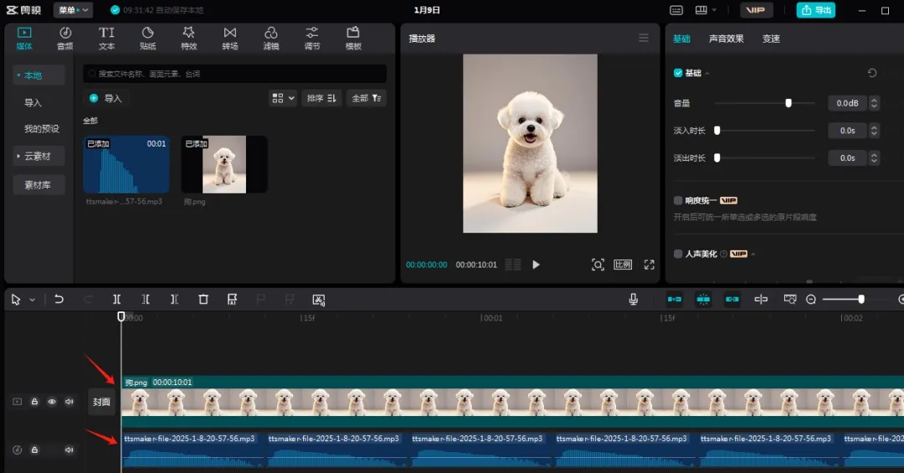Adjust the 淡出时长 fade-out slider handle
Screen dimensions: 904x473
click(717, 157)
